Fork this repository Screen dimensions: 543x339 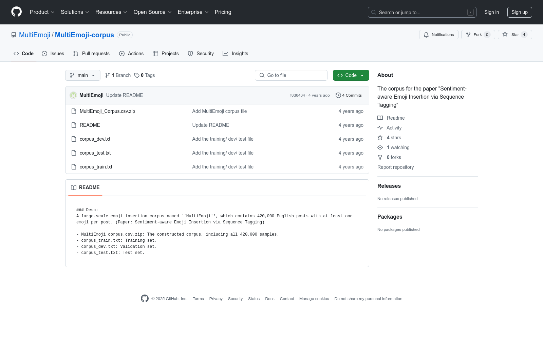[478, 35]
